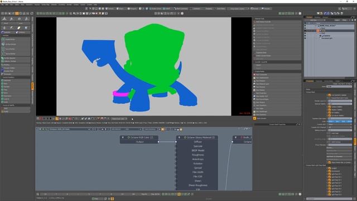Click the General Visibility value slider field

[x=340, y=104]
